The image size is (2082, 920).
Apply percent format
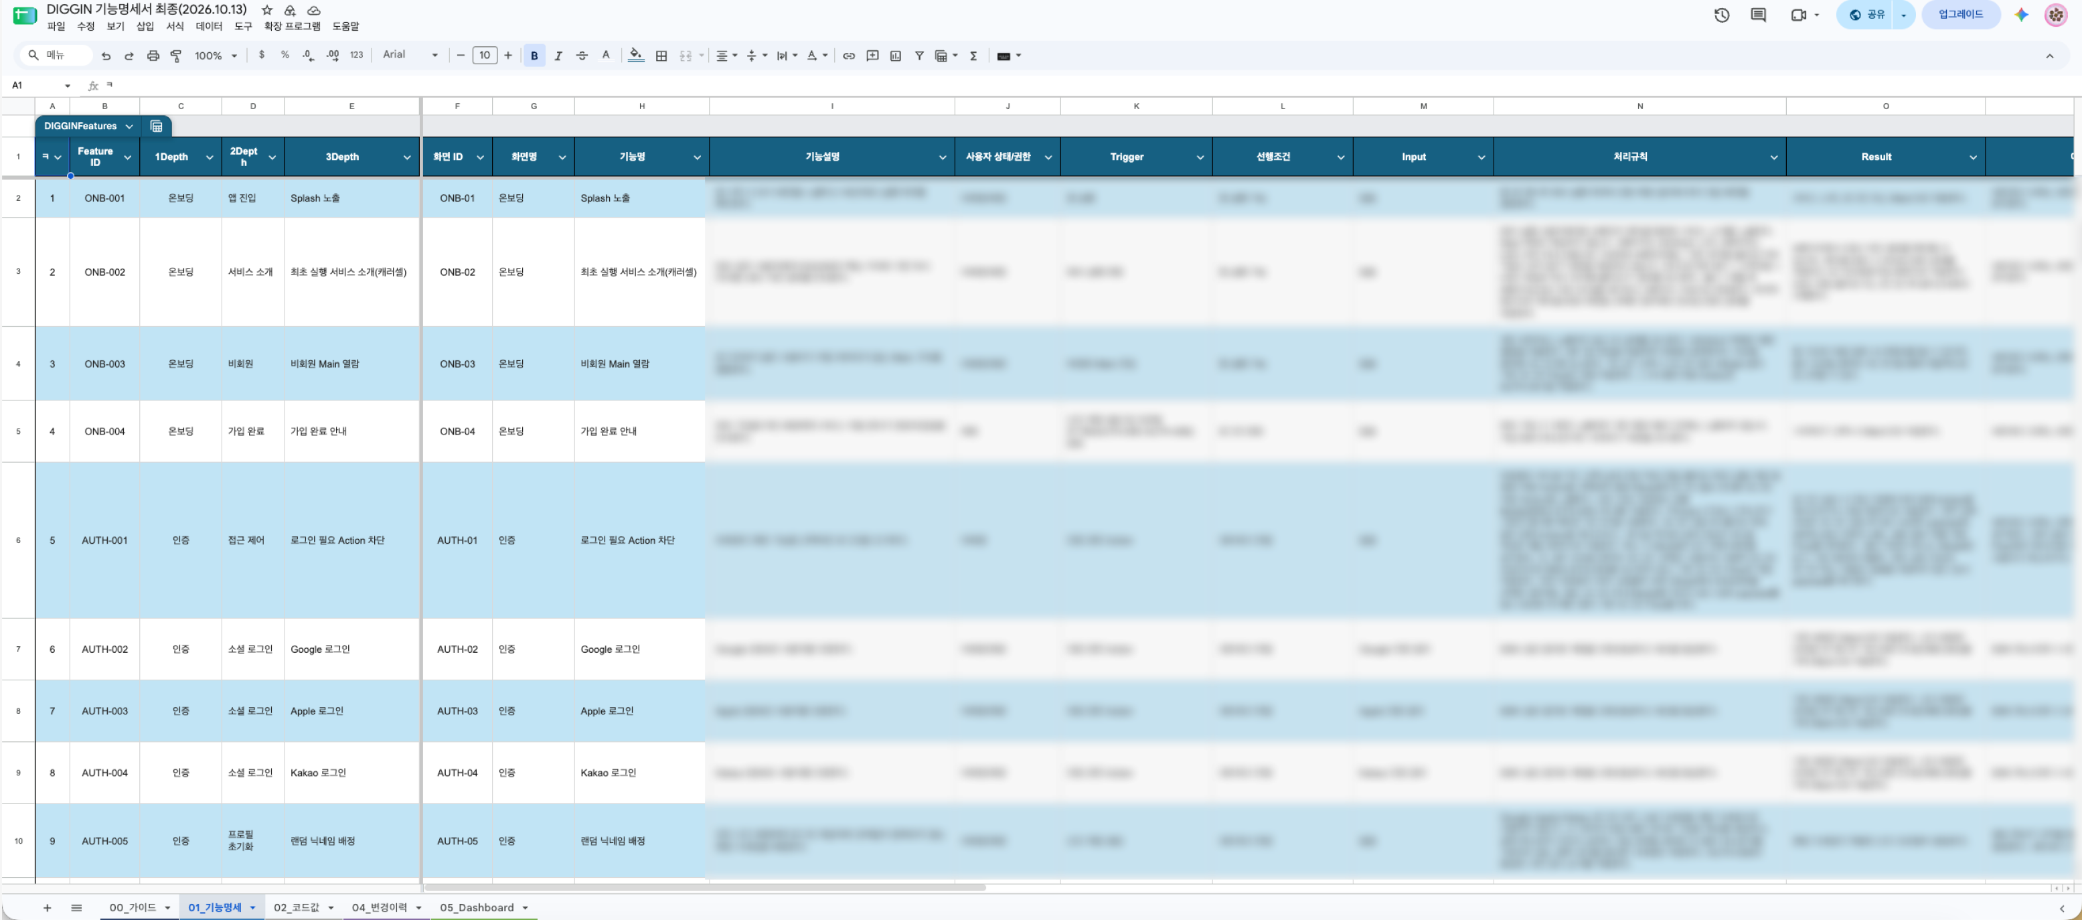(x=285, y=55)
